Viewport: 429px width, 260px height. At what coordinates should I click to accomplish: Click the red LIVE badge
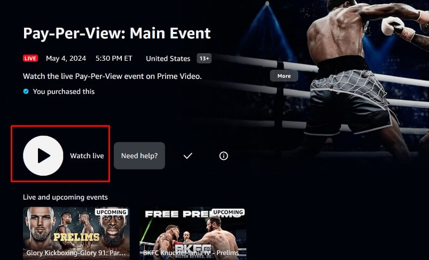click(30, 59)
